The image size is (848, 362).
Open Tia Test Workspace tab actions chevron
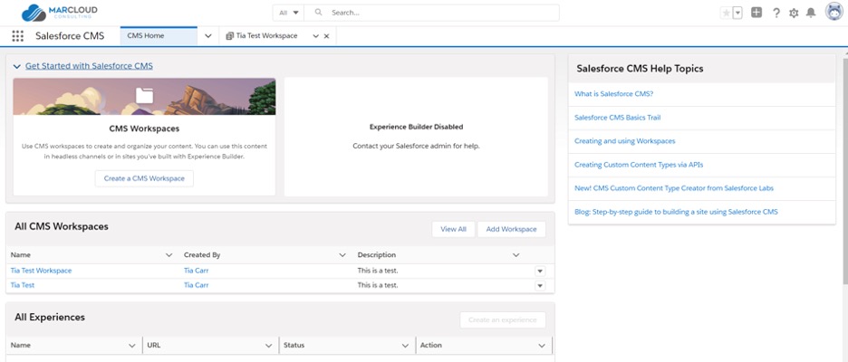[x=316, y=36]
